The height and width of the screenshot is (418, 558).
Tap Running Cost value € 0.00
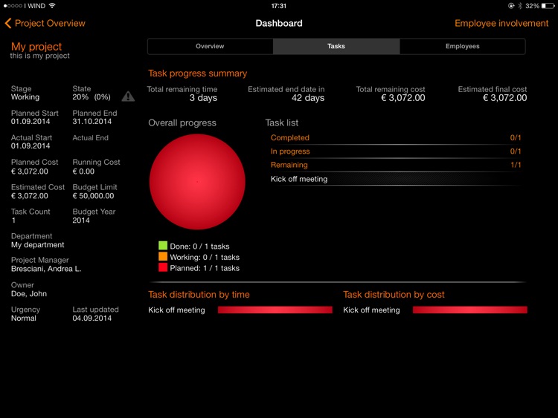tap(83, 172)
